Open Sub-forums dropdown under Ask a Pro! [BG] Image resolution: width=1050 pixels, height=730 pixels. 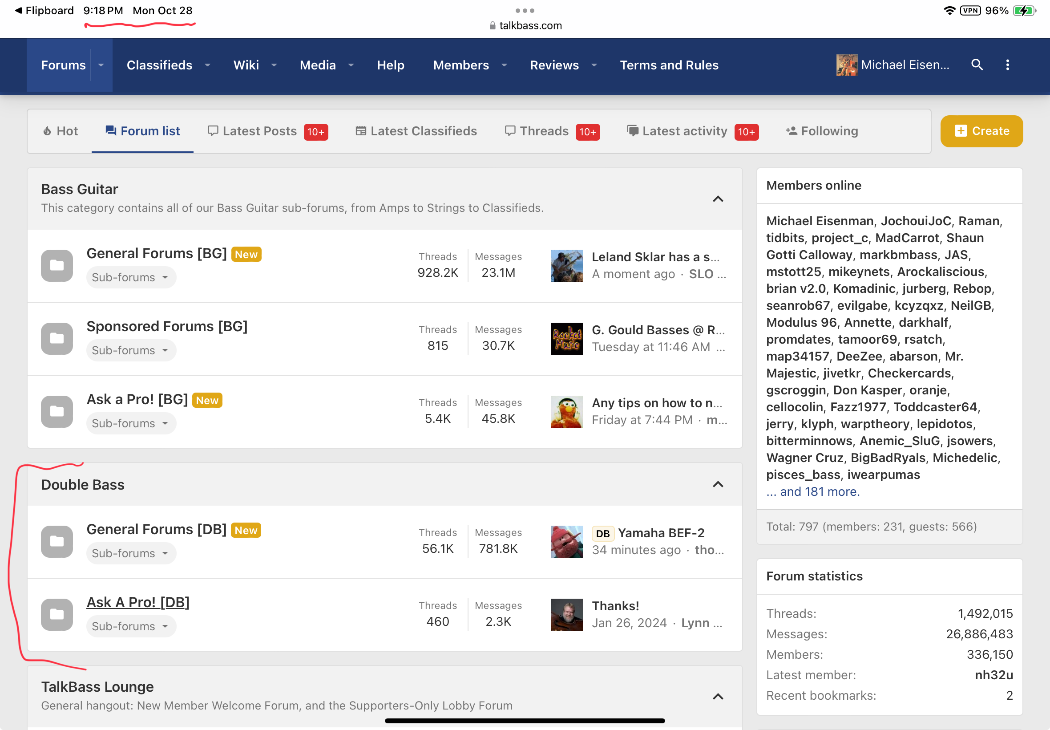click(x=131, y=423)
